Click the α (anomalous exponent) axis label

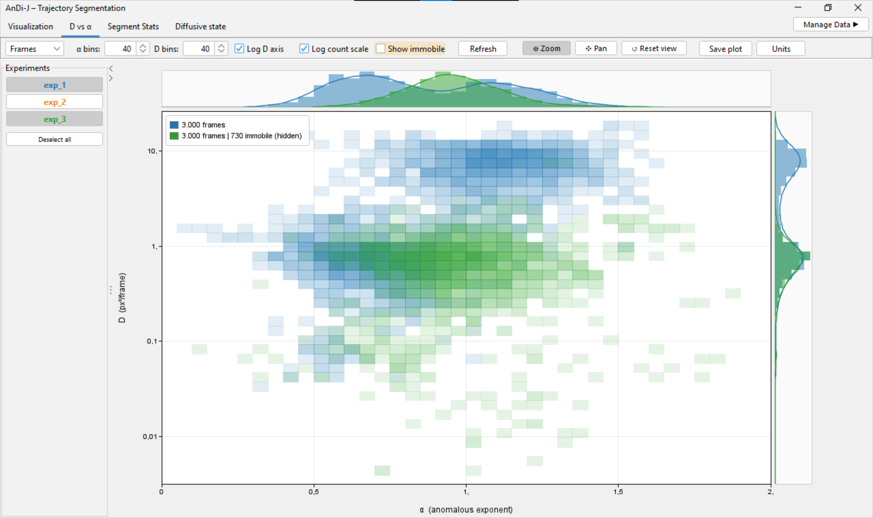pyautogui.click(x=466, y=510)
